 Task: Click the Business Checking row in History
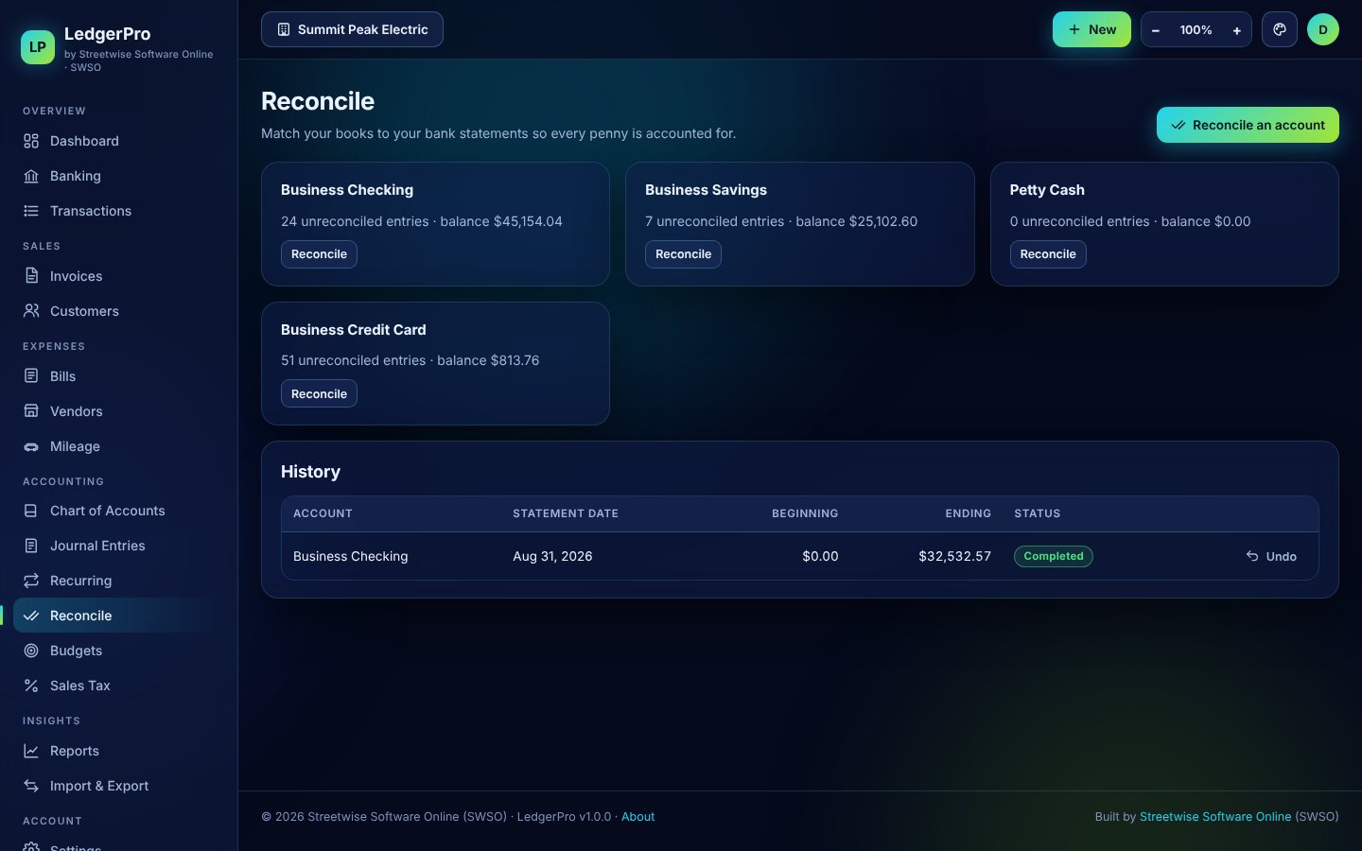800,556
